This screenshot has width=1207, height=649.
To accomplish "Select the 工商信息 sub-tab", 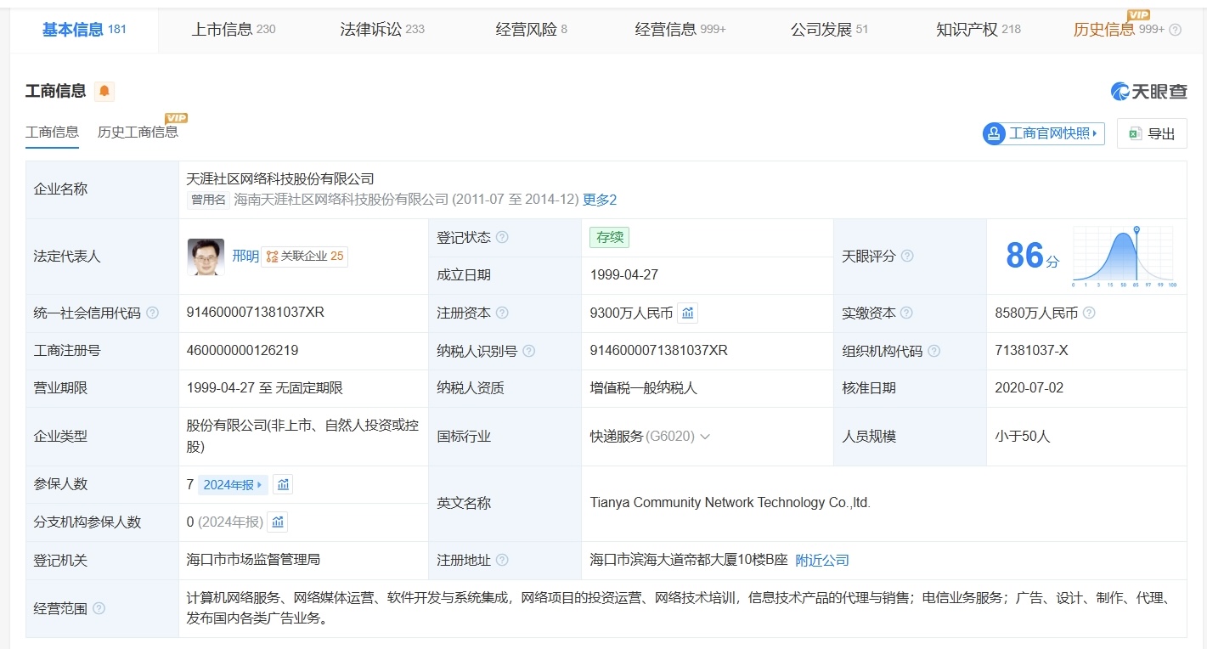I will click(52, 132).
